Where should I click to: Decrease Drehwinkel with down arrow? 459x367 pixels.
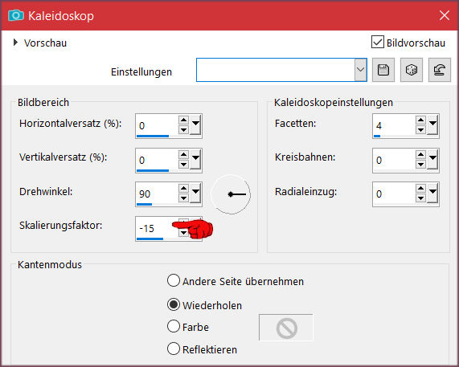tap(183, 198)
